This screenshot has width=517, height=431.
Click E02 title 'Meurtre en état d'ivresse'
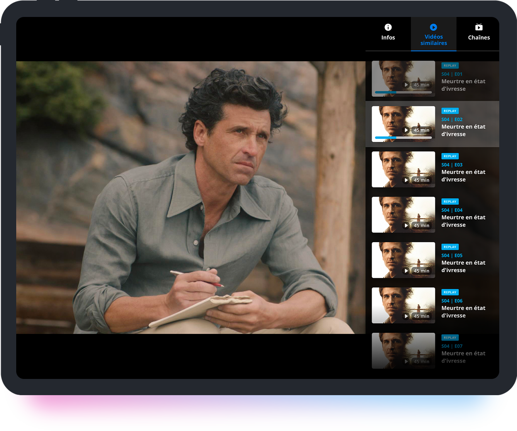(x=463, y=131)
